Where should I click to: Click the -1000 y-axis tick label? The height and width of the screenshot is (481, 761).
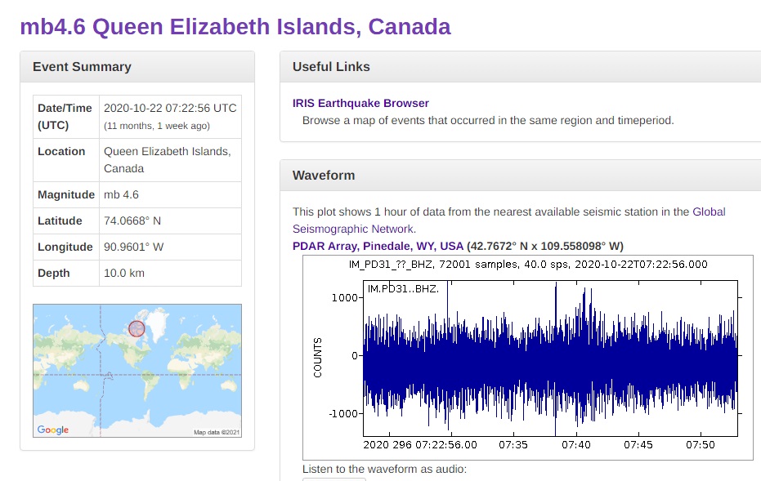pyautogui.click(x=343, y=413)
